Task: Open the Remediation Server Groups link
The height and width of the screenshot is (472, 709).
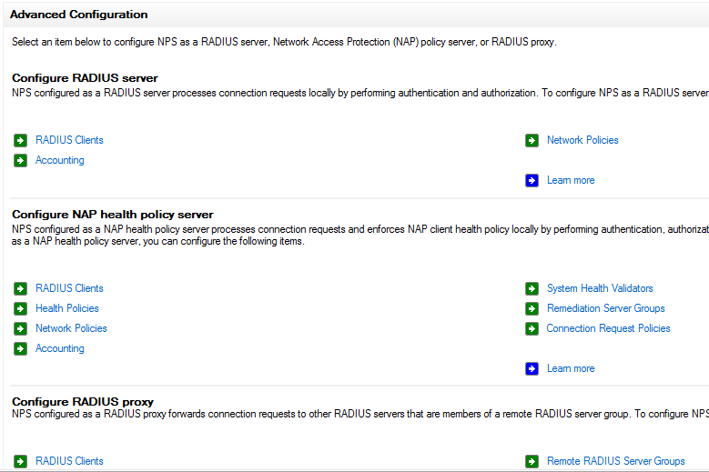Action: 605,308
